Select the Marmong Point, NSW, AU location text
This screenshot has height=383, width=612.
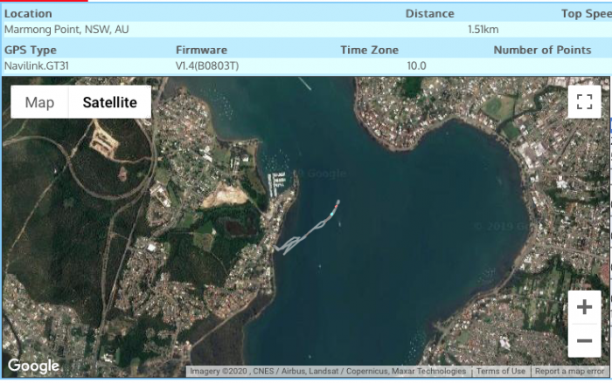[x=66, y=29]
